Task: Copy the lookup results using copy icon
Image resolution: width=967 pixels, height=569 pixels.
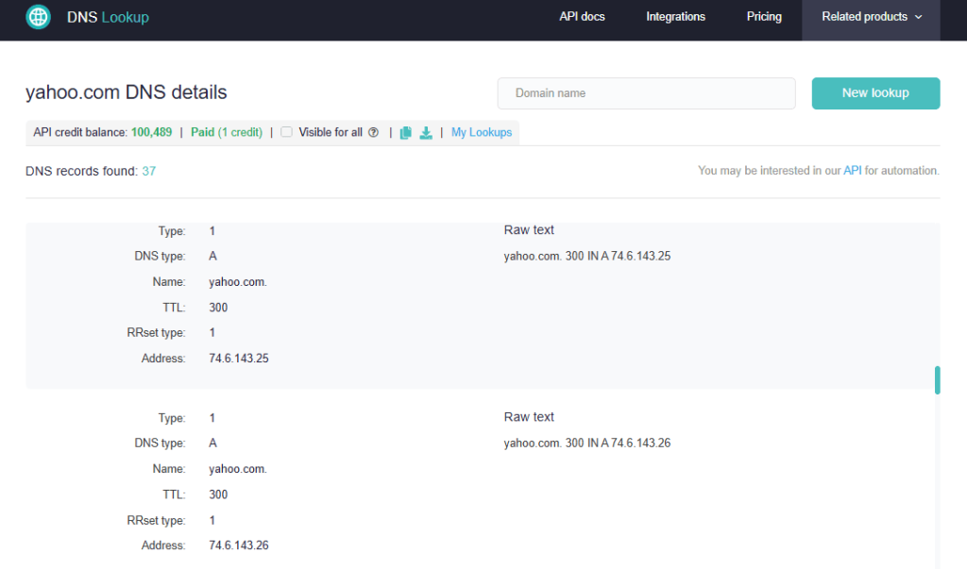Action: (405, 132)
